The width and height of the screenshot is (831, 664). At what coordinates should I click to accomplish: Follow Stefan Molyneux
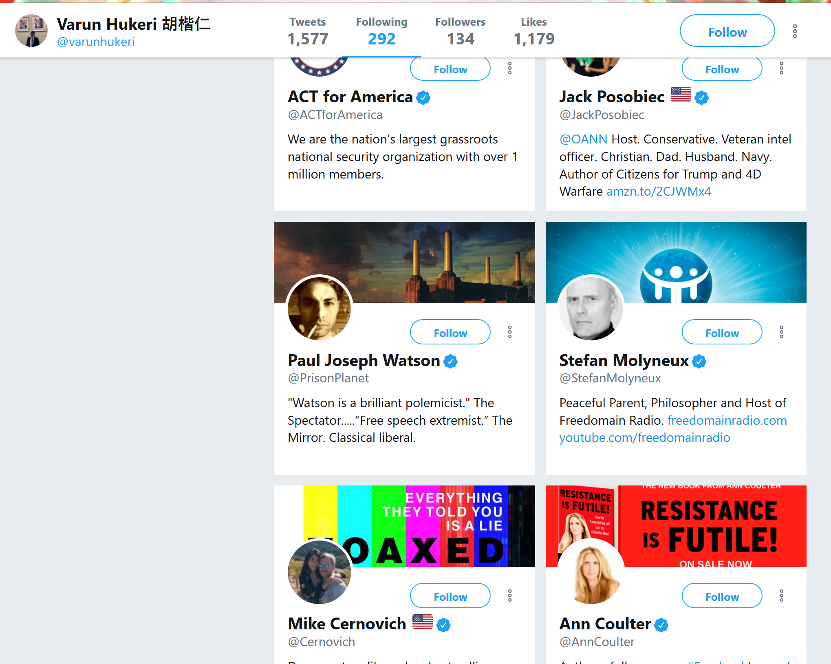coord(722,332)
